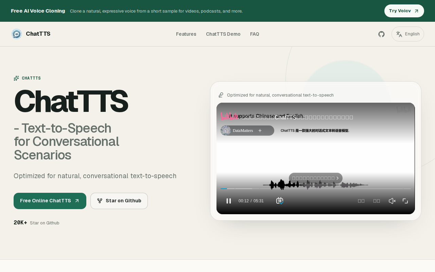Click the CHATTTS sparkle label above the heading

27,78
